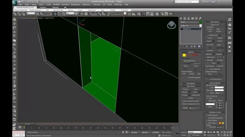This screenshot has height=137, width=245.
Task: Click the time slider handle
Action: [x=27, y=124]
